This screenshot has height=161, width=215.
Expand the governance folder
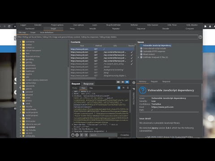pyautogui.click(x=21, y=65)
